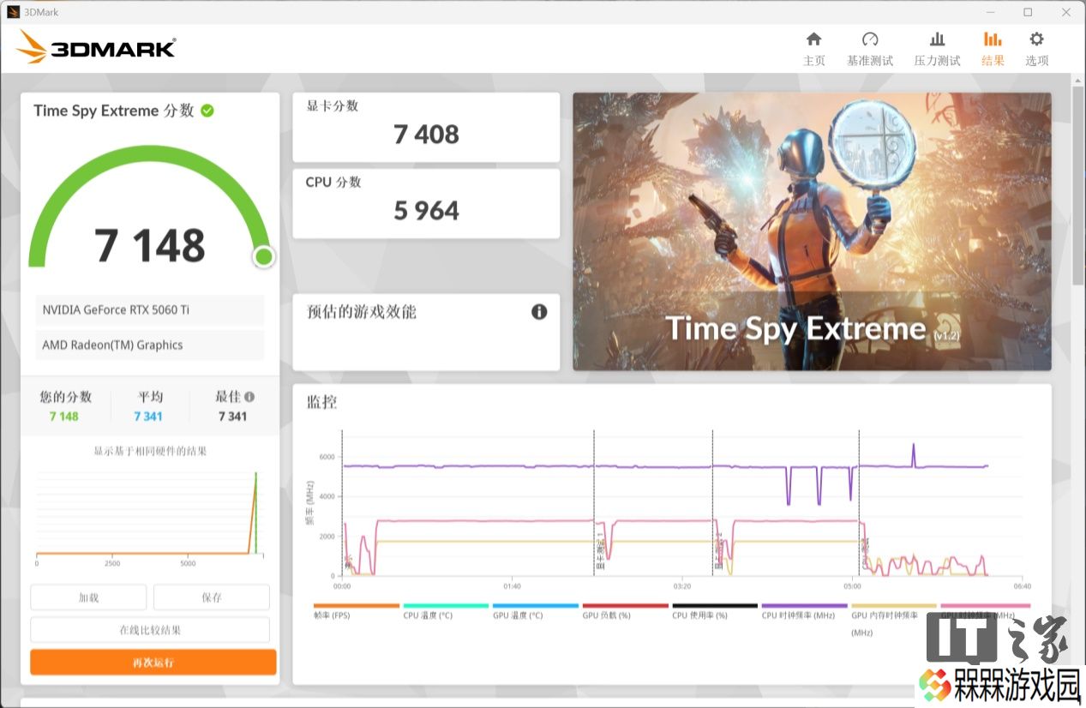Click the Time Spy Extreme banner image
The height and width of the screenshot is (708, 1086).
pos(812,231)
